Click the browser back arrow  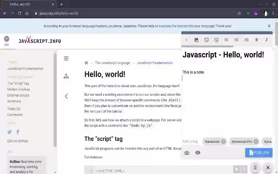[5, 13]
